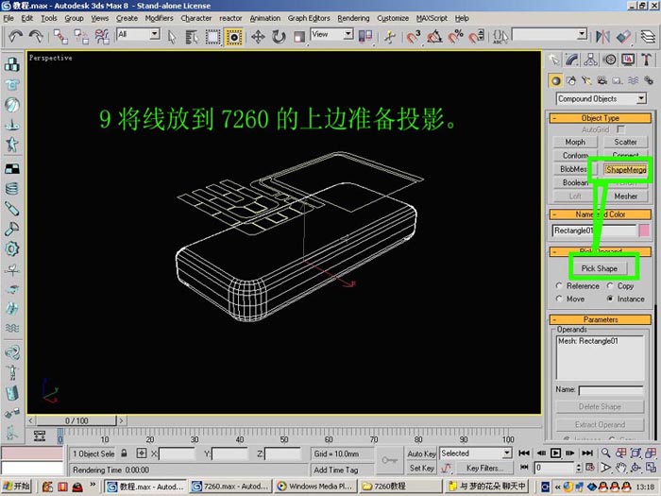Toggle Window/Crossing selection icon

pyautogui.click(x=234, y=37)
